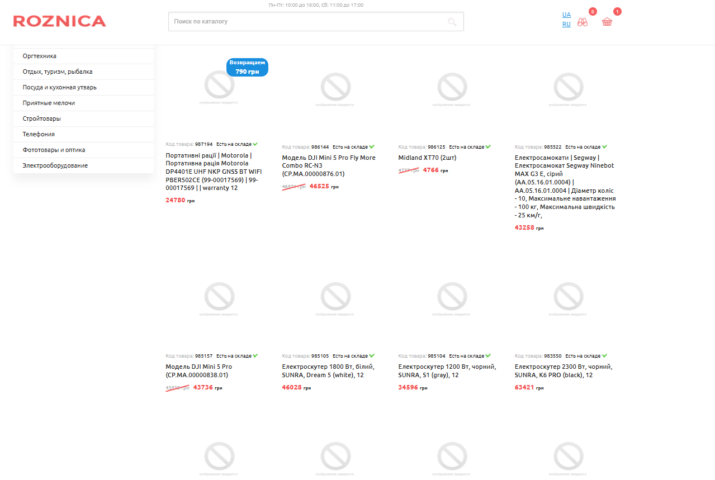
Task: Open the shopping basket icon
Action: click(x=607, y=22)
